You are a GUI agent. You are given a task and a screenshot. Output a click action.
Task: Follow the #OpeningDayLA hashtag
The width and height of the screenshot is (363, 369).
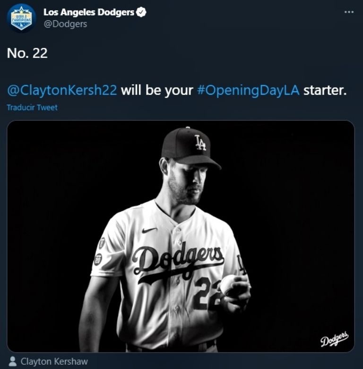pos(248,90)
